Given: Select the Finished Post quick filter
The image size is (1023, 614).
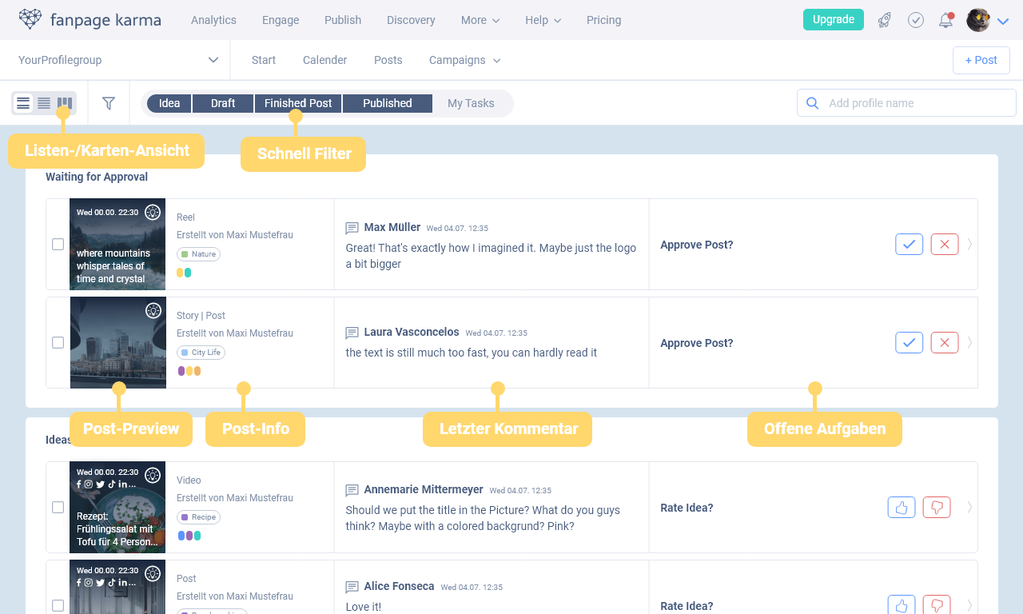Looking at the screenshot, I should click(297, 103).
